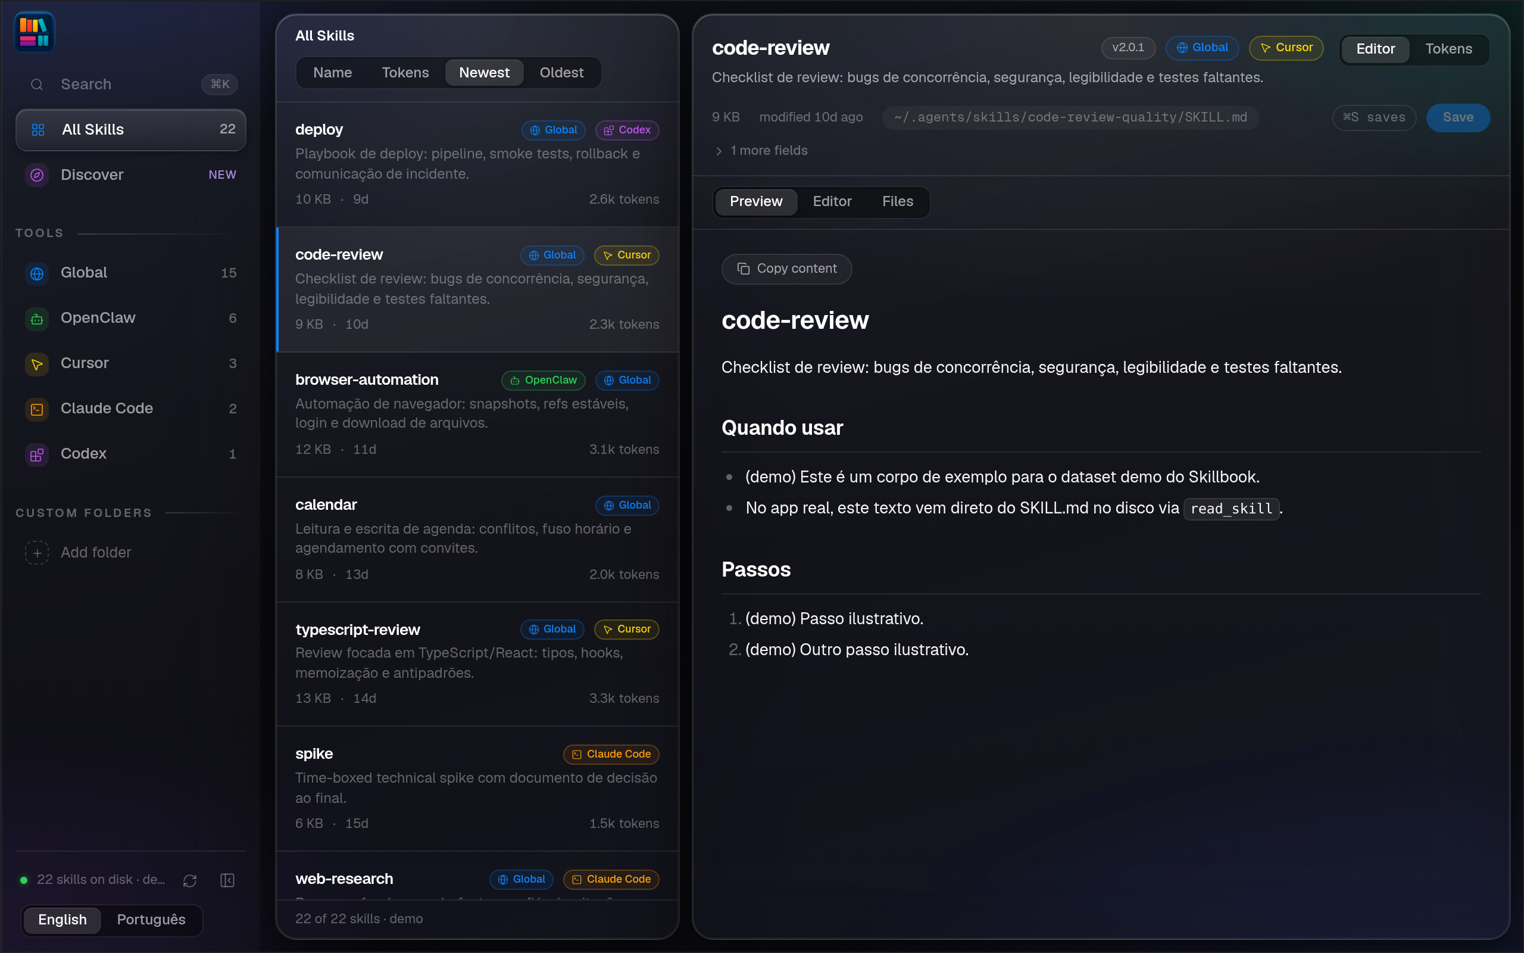1524x953 pixels.
Task: Click the All Skills grid icon
Action: point(38,130)
